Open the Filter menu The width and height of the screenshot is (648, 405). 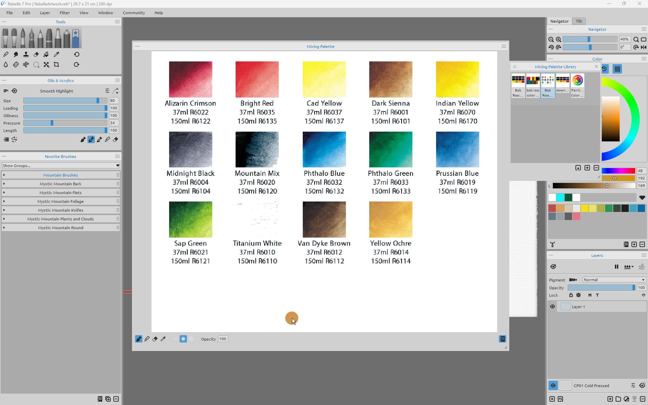[x=64, y=13]
